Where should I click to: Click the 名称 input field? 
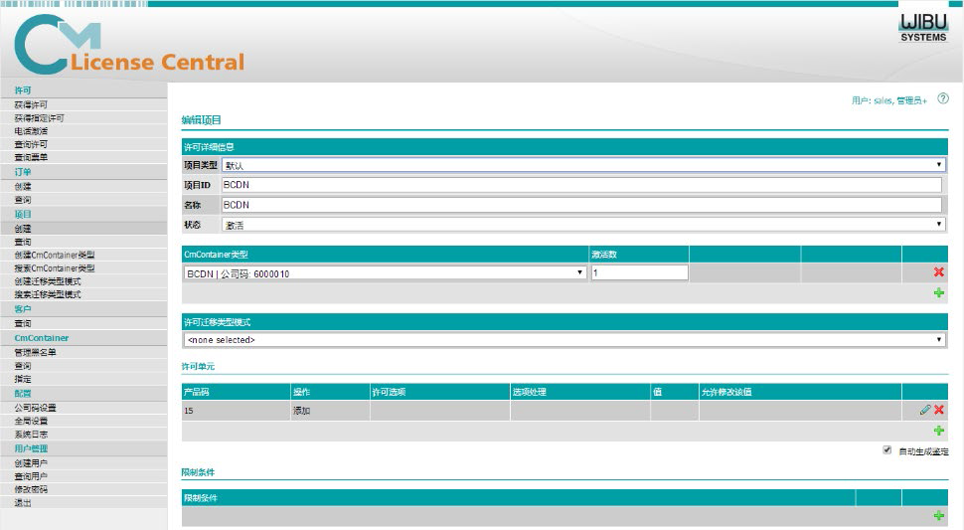[x=581, y=205]
